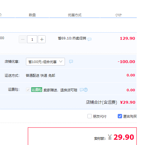
Task: Click the quantity input field showing 1
Action: point(32,39)
